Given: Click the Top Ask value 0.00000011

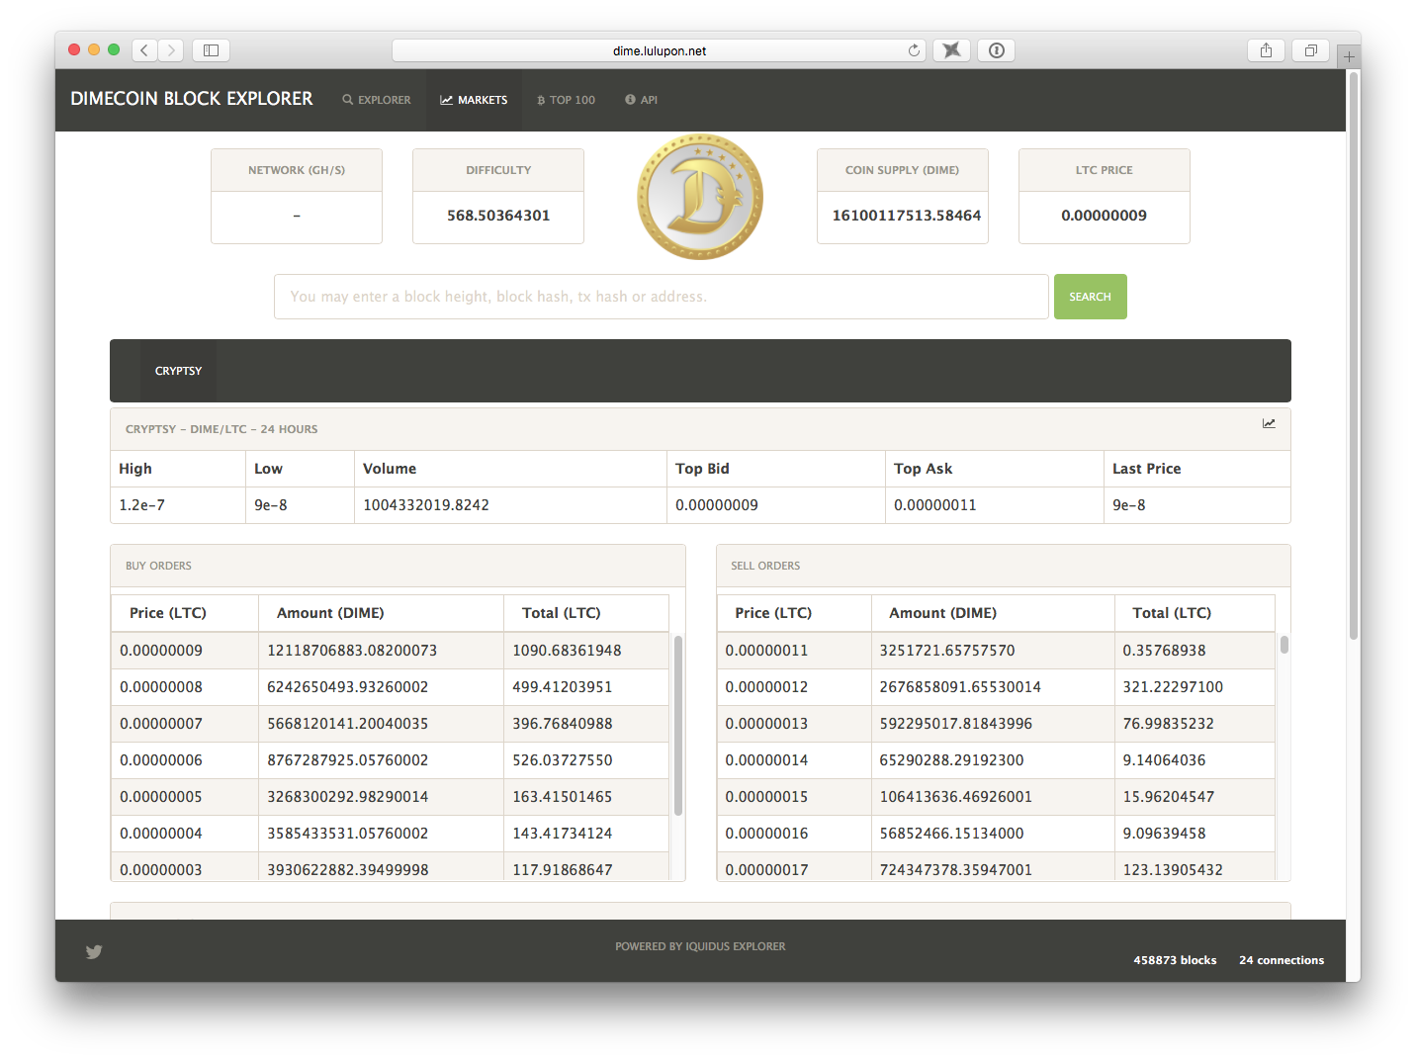Looking at the screenshot, I should (x=935, y=505).
